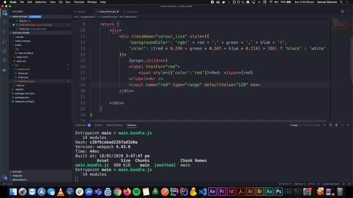Open index.html in explorer tree

point(22,57)
